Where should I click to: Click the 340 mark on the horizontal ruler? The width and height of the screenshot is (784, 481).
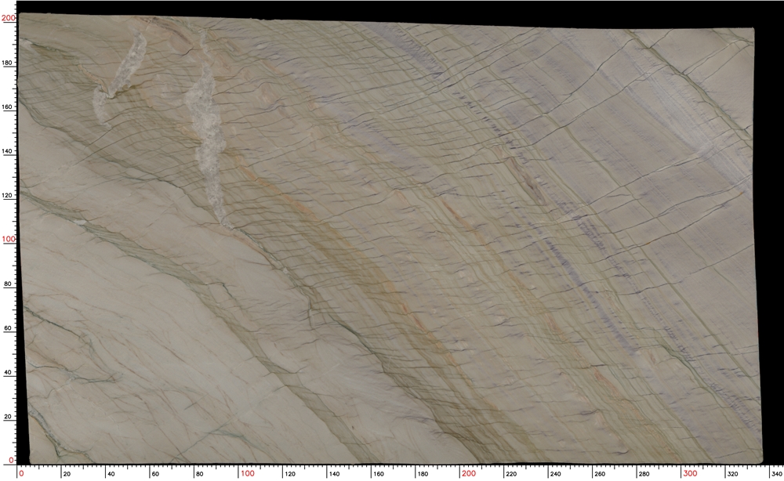pyautogui.click(x=776, y=474)
